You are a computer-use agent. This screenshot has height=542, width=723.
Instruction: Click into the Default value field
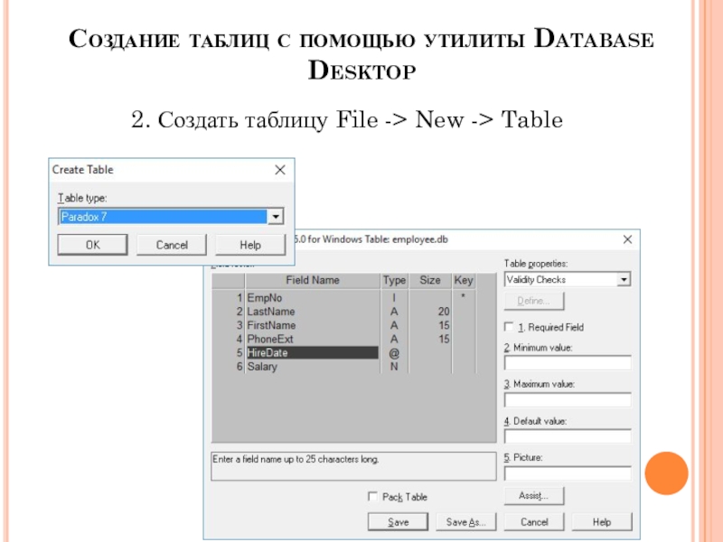568,437
